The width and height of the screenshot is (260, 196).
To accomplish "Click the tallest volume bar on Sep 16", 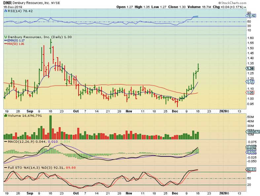I will pyautogui.click(x=51, y=127).
